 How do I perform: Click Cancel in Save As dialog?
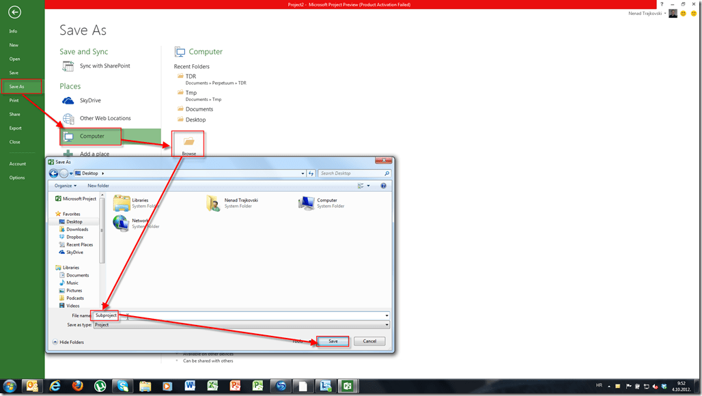(x=369, y=341)
